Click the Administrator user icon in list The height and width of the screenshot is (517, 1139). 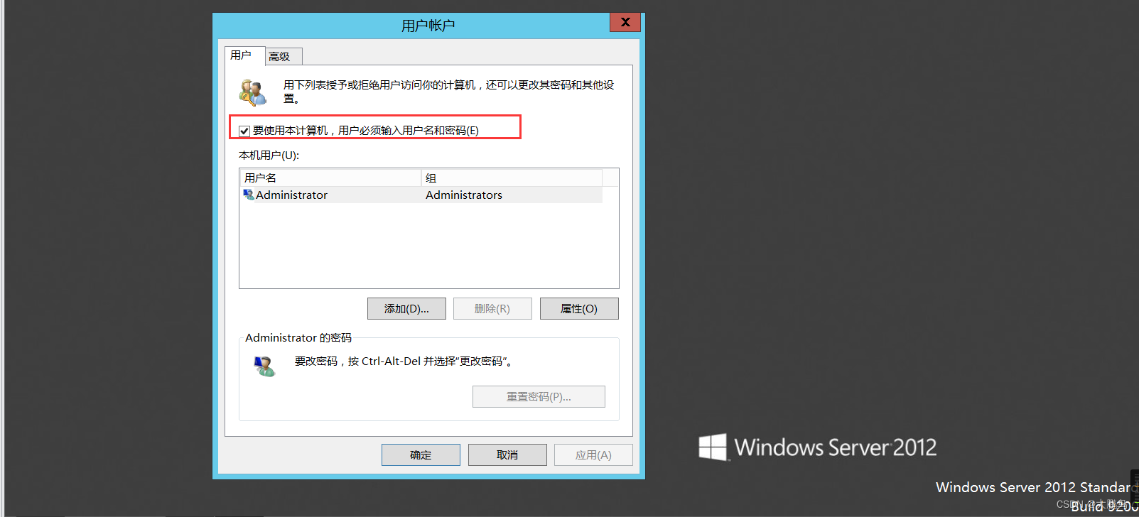(x=249, y=195)
